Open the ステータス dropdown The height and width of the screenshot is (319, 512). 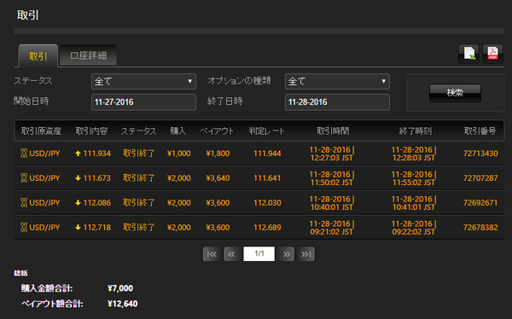pos(143,81)
